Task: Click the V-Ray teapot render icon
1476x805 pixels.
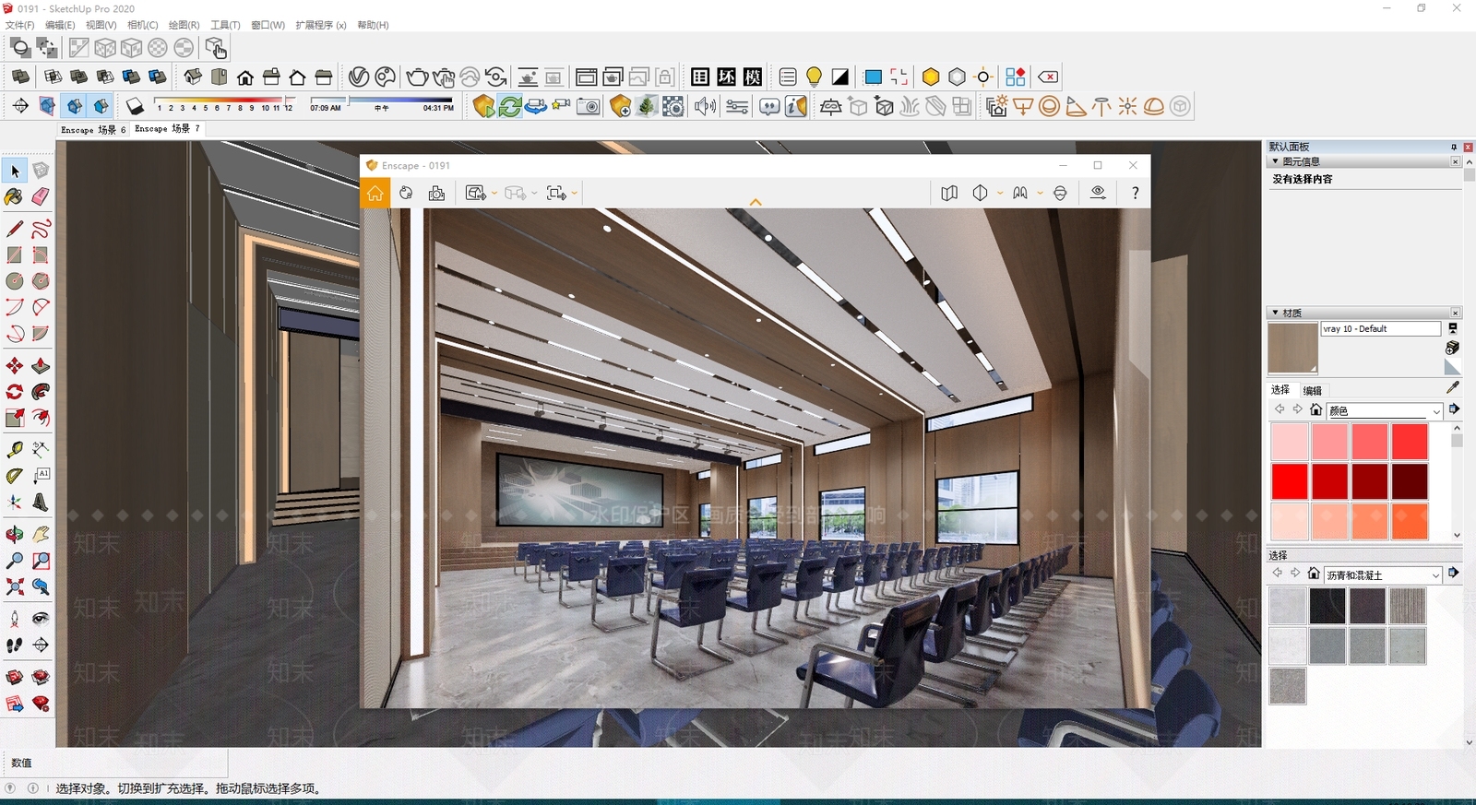Action: click(416, 77)
